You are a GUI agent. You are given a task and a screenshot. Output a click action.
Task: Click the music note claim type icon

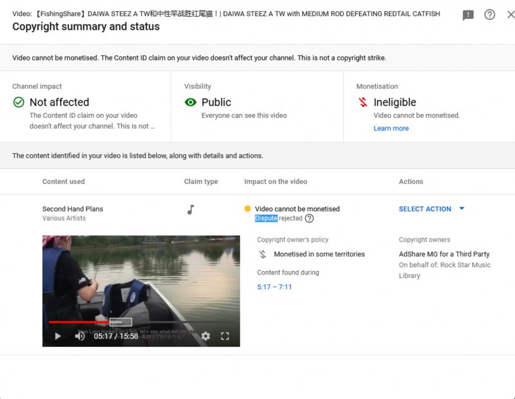[191, 210]
